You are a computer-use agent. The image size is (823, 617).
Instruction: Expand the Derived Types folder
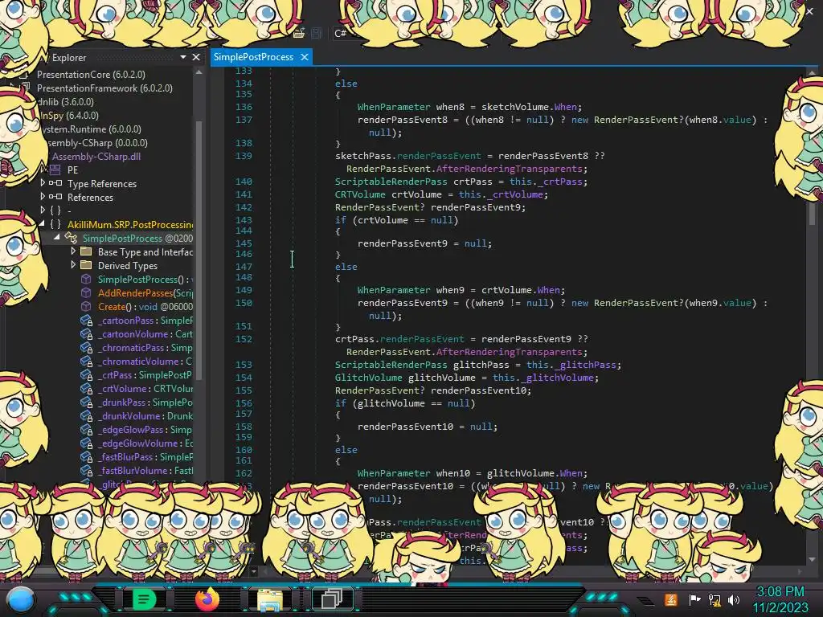click(73, 265)
